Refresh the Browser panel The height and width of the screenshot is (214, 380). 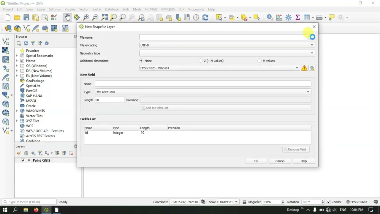[x=26, y=43]
